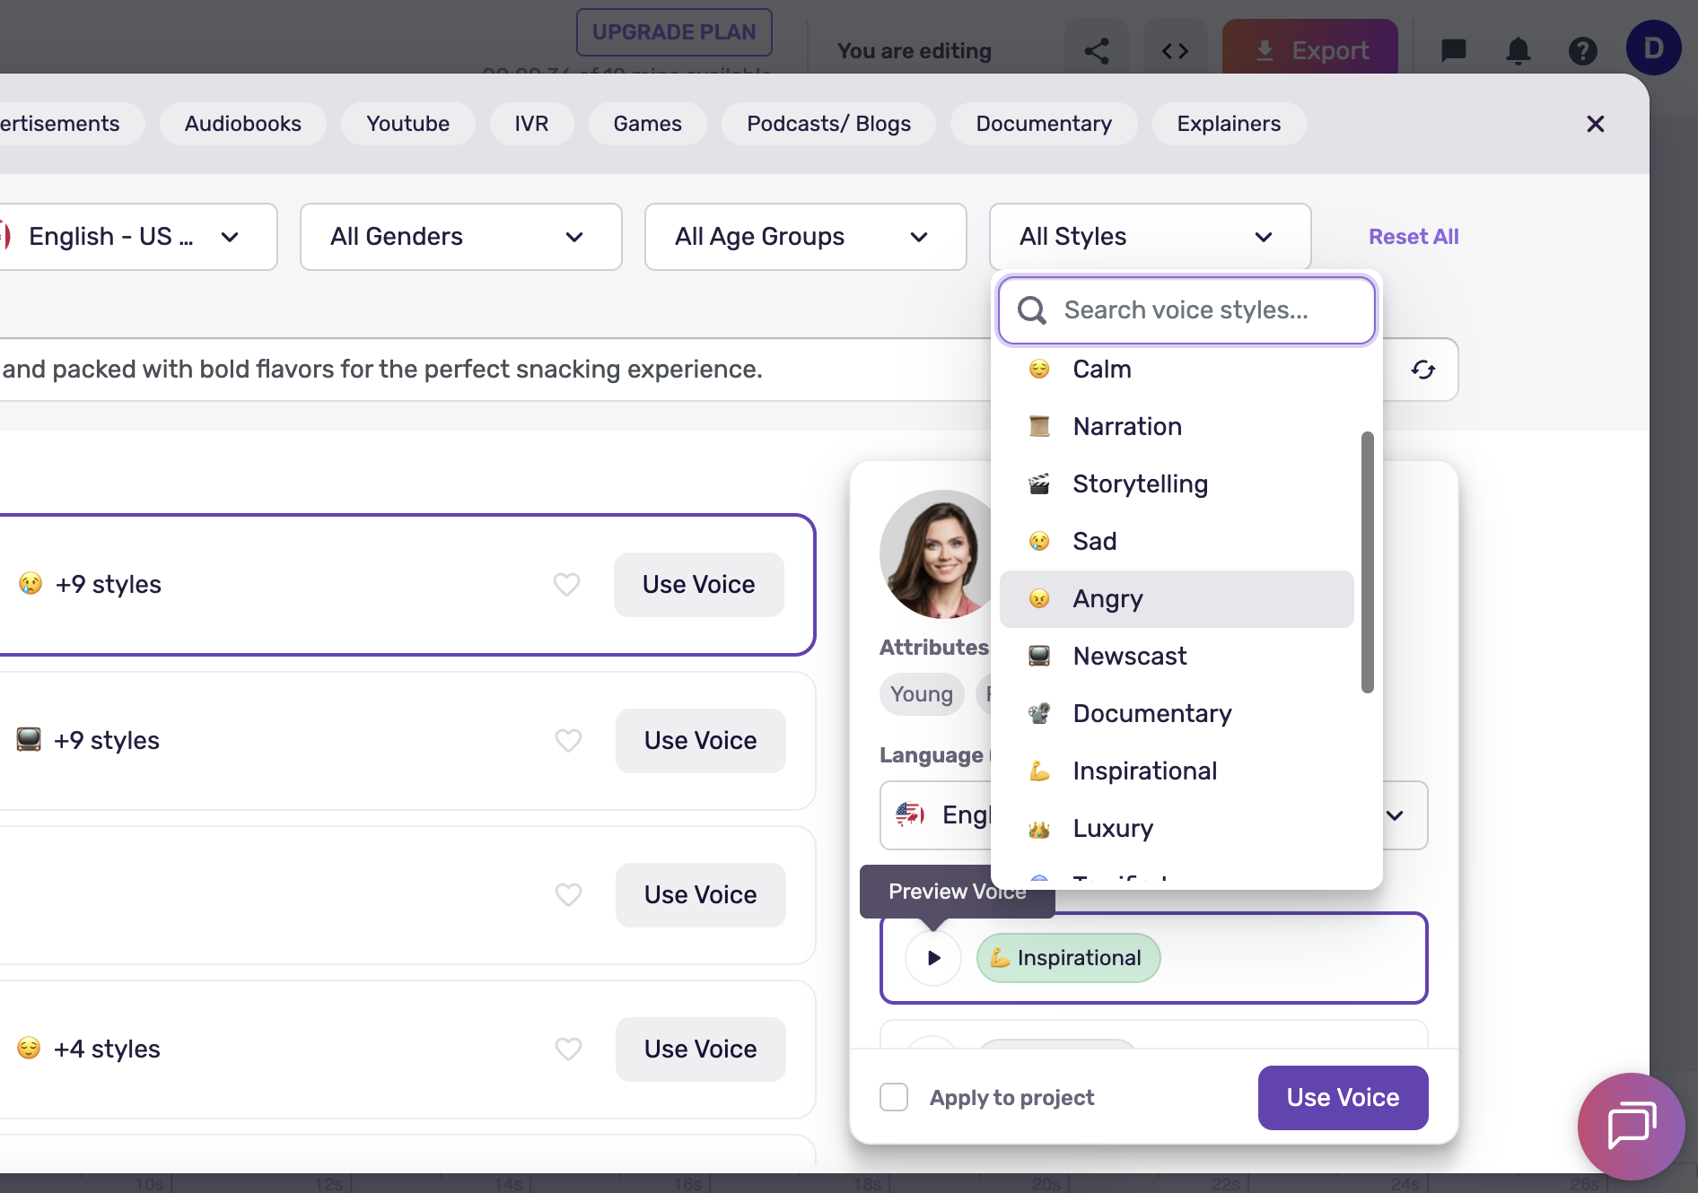Favorite the first voice with heart icon

(566, 585)
